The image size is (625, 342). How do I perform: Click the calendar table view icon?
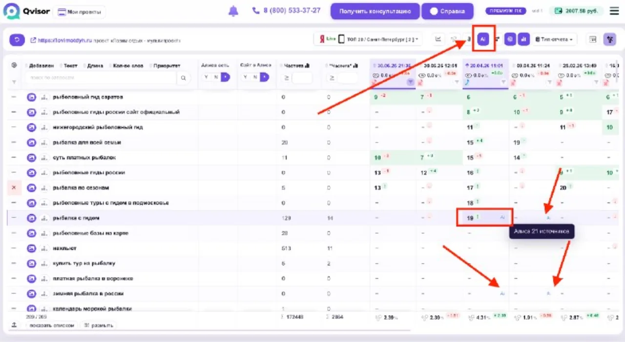[x=593, y=40]
